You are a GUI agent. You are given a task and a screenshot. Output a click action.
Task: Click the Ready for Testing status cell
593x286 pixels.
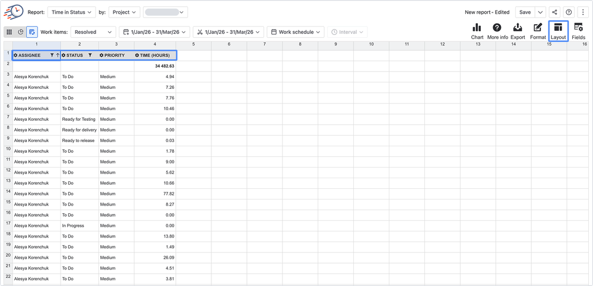(x=80, y=119)
